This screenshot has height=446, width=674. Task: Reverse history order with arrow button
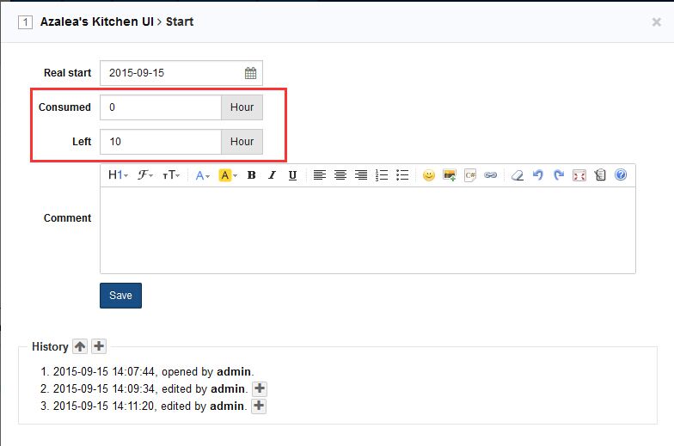click(80, 346)
